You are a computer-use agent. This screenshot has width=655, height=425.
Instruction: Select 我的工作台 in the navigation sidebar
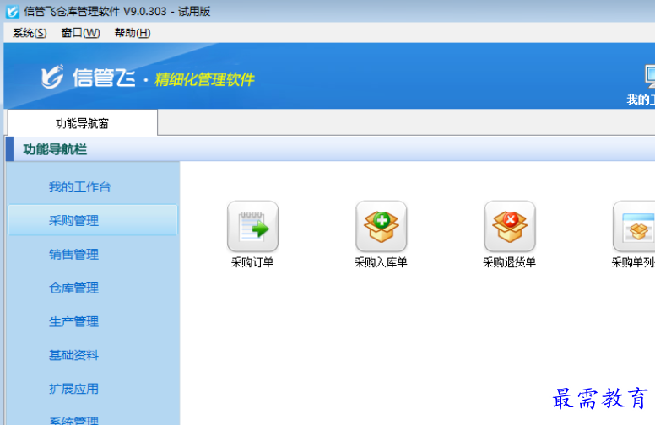tap(80, 186)
